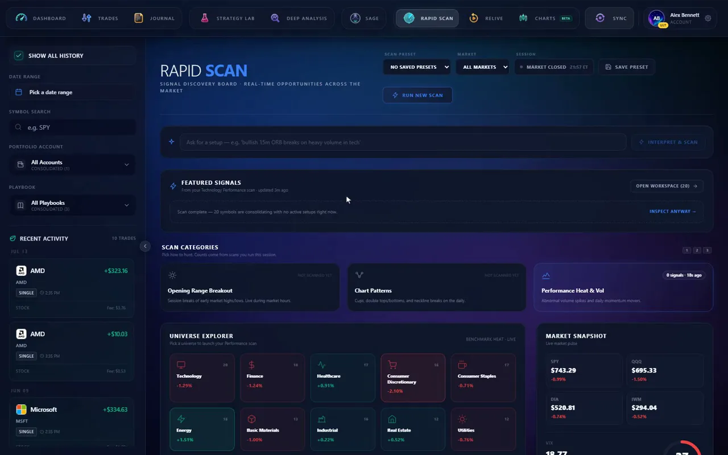Click the playbook book icon
This screenshot has height=455, width=728.
[20, 205]
